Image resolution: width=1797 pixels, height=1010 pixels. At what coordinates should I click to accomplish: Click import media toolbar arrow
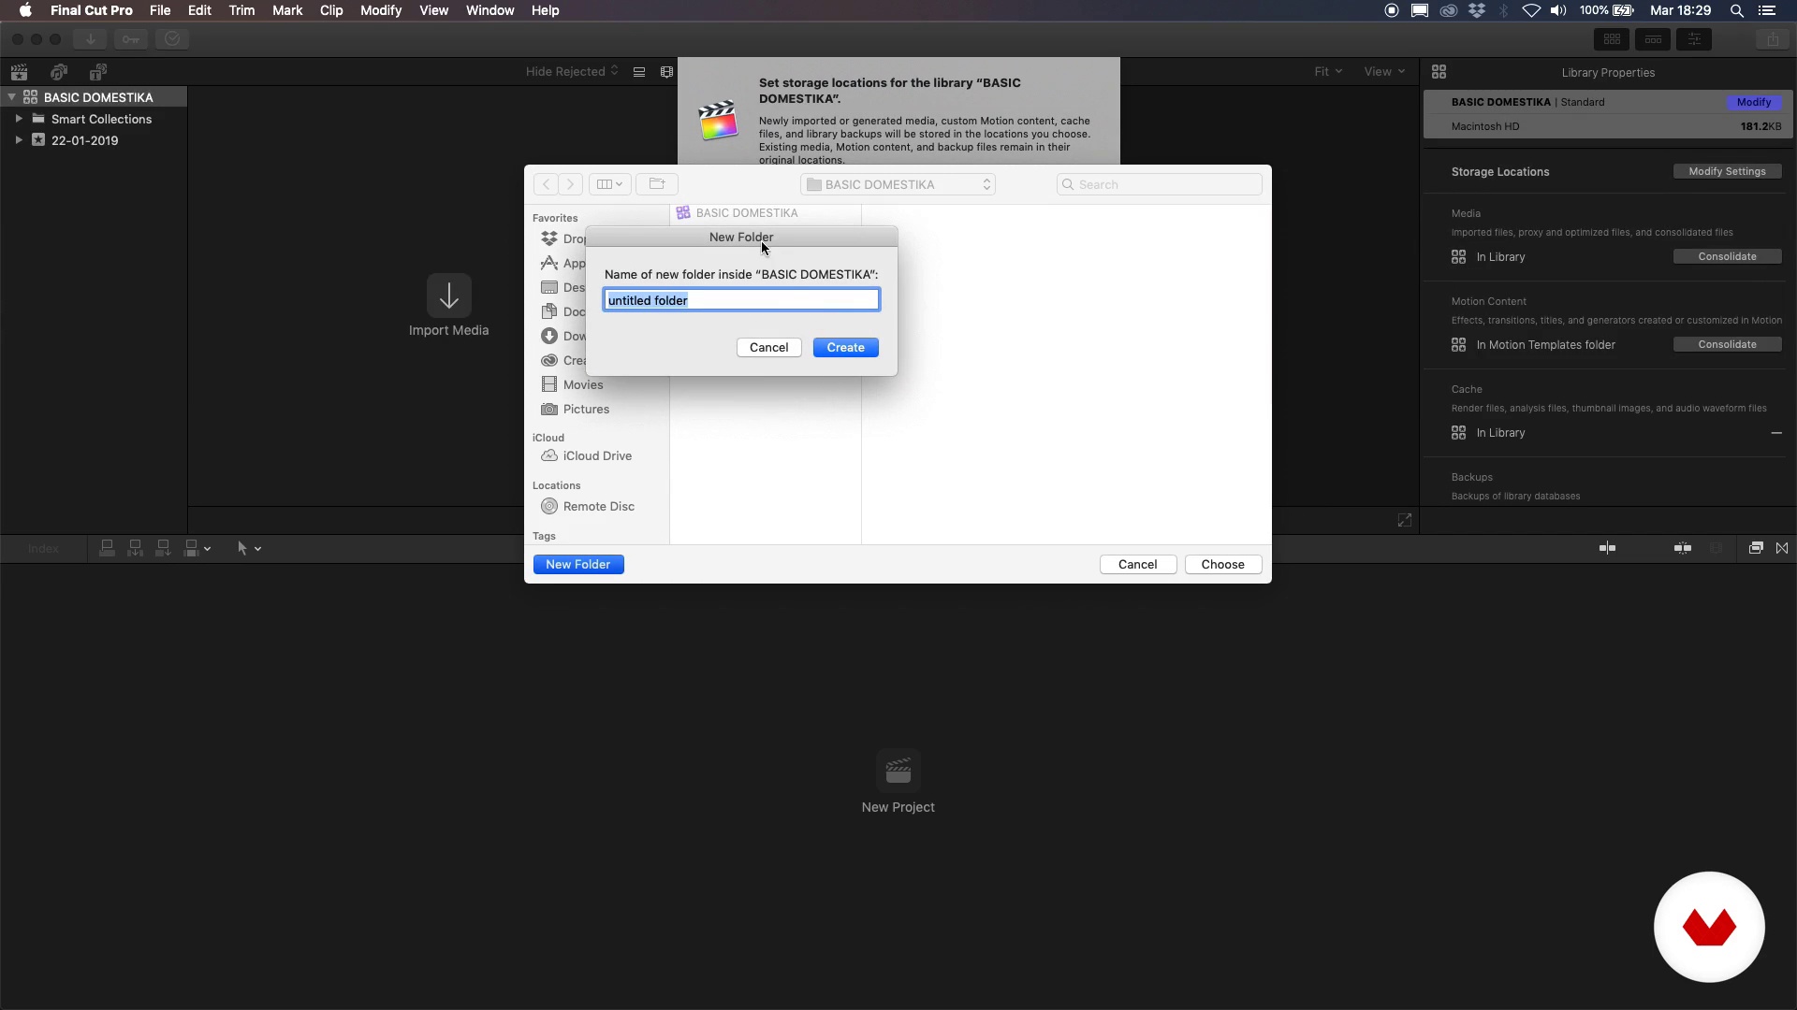click(x=91, y=39)
